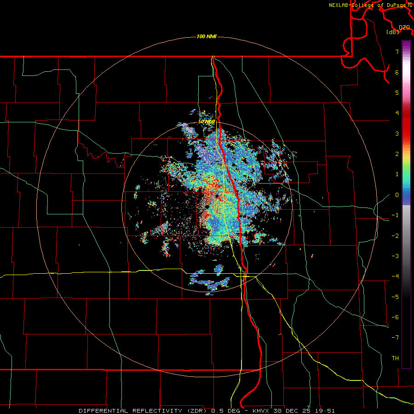Click the [dB] units label
This screenshot has height=414, width=414.
click(x=393, y=32)
